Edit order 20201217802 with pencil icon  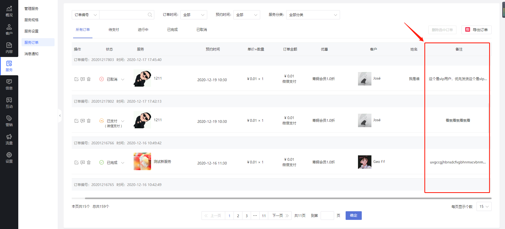tap(76, 121)
